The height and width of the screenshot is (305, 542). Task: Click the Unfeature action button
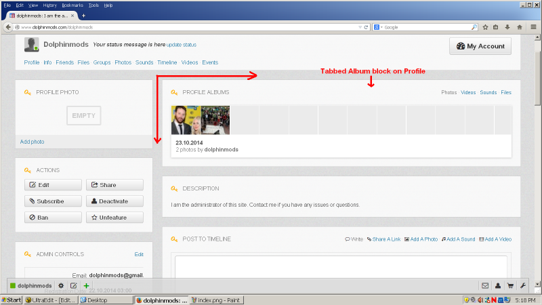pyautogui.click(x=114, y=218)
